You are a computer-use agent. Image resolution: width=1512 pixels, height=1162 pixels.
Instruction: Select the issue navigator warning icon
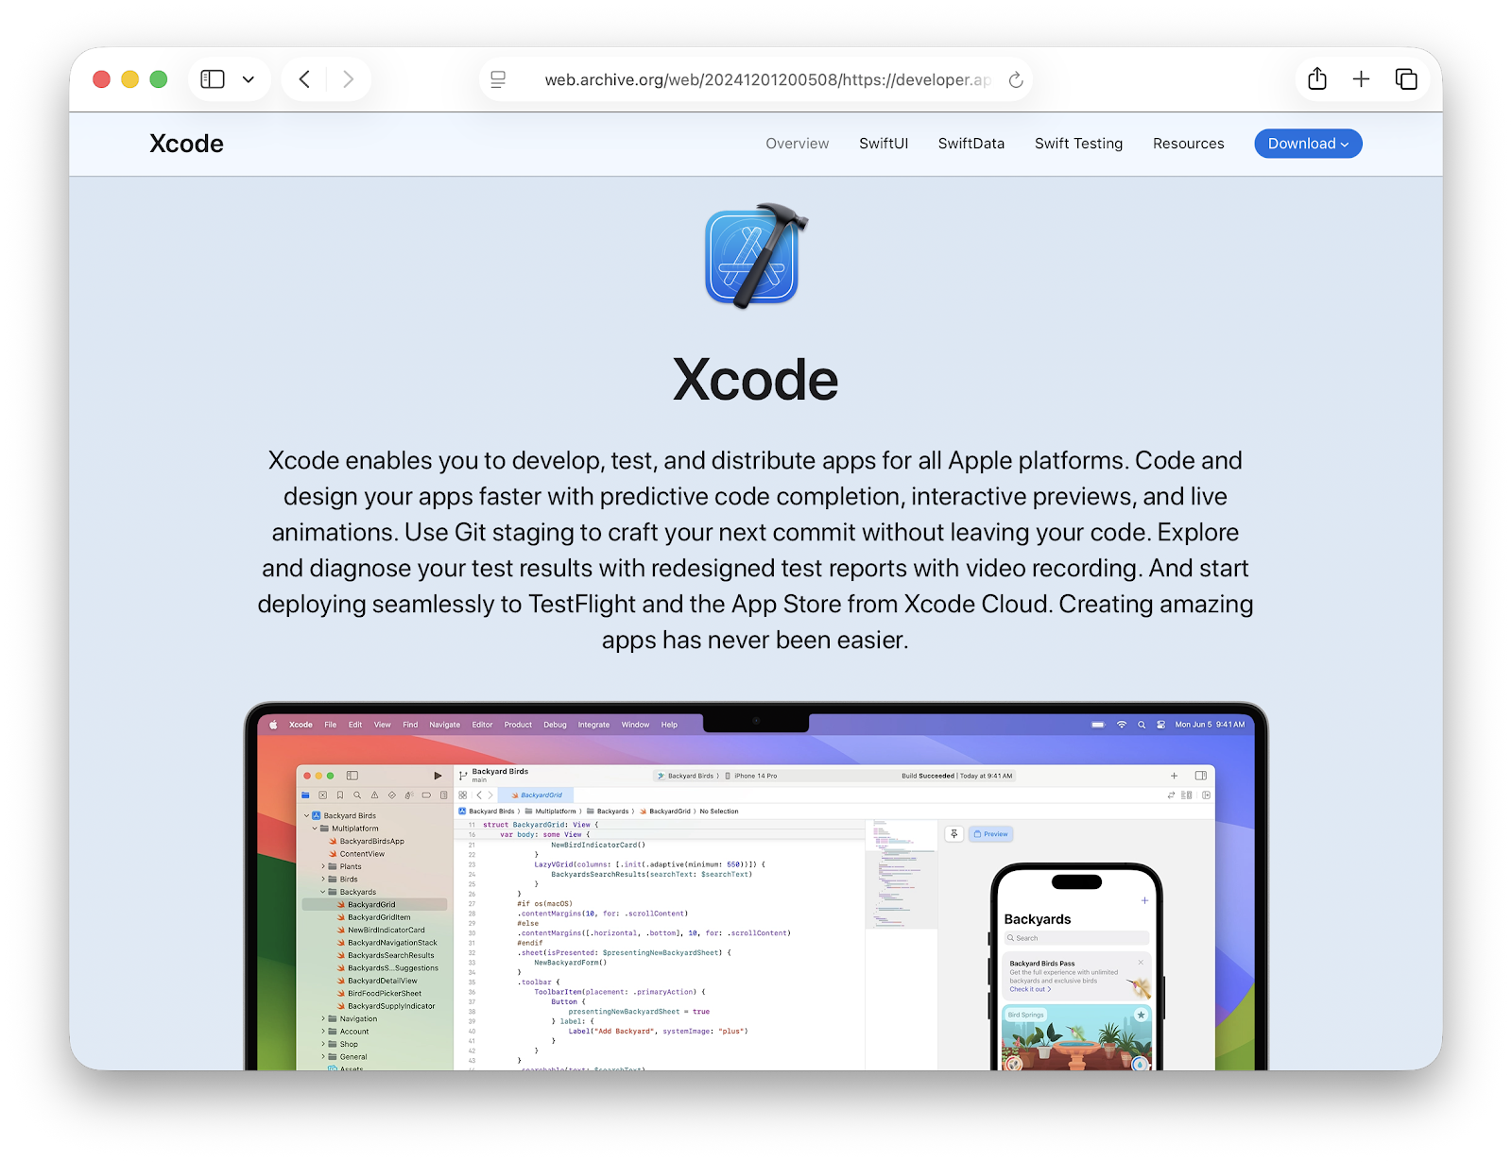tap(374, 795)
